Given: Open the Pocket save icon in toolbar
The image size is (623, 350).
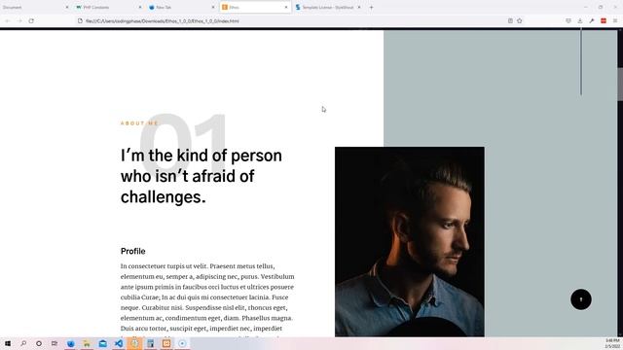Looking at the screenshot, I should [x=568, y=20].
